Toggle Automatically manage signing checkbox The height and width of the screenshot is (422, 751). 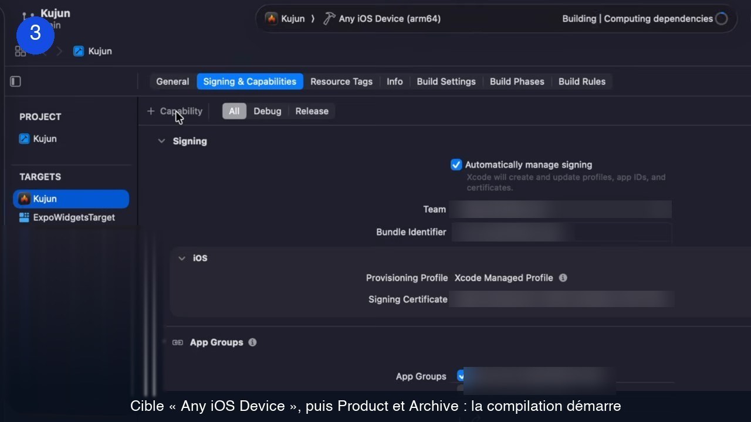pyautogui.click(x=456, y=165)
